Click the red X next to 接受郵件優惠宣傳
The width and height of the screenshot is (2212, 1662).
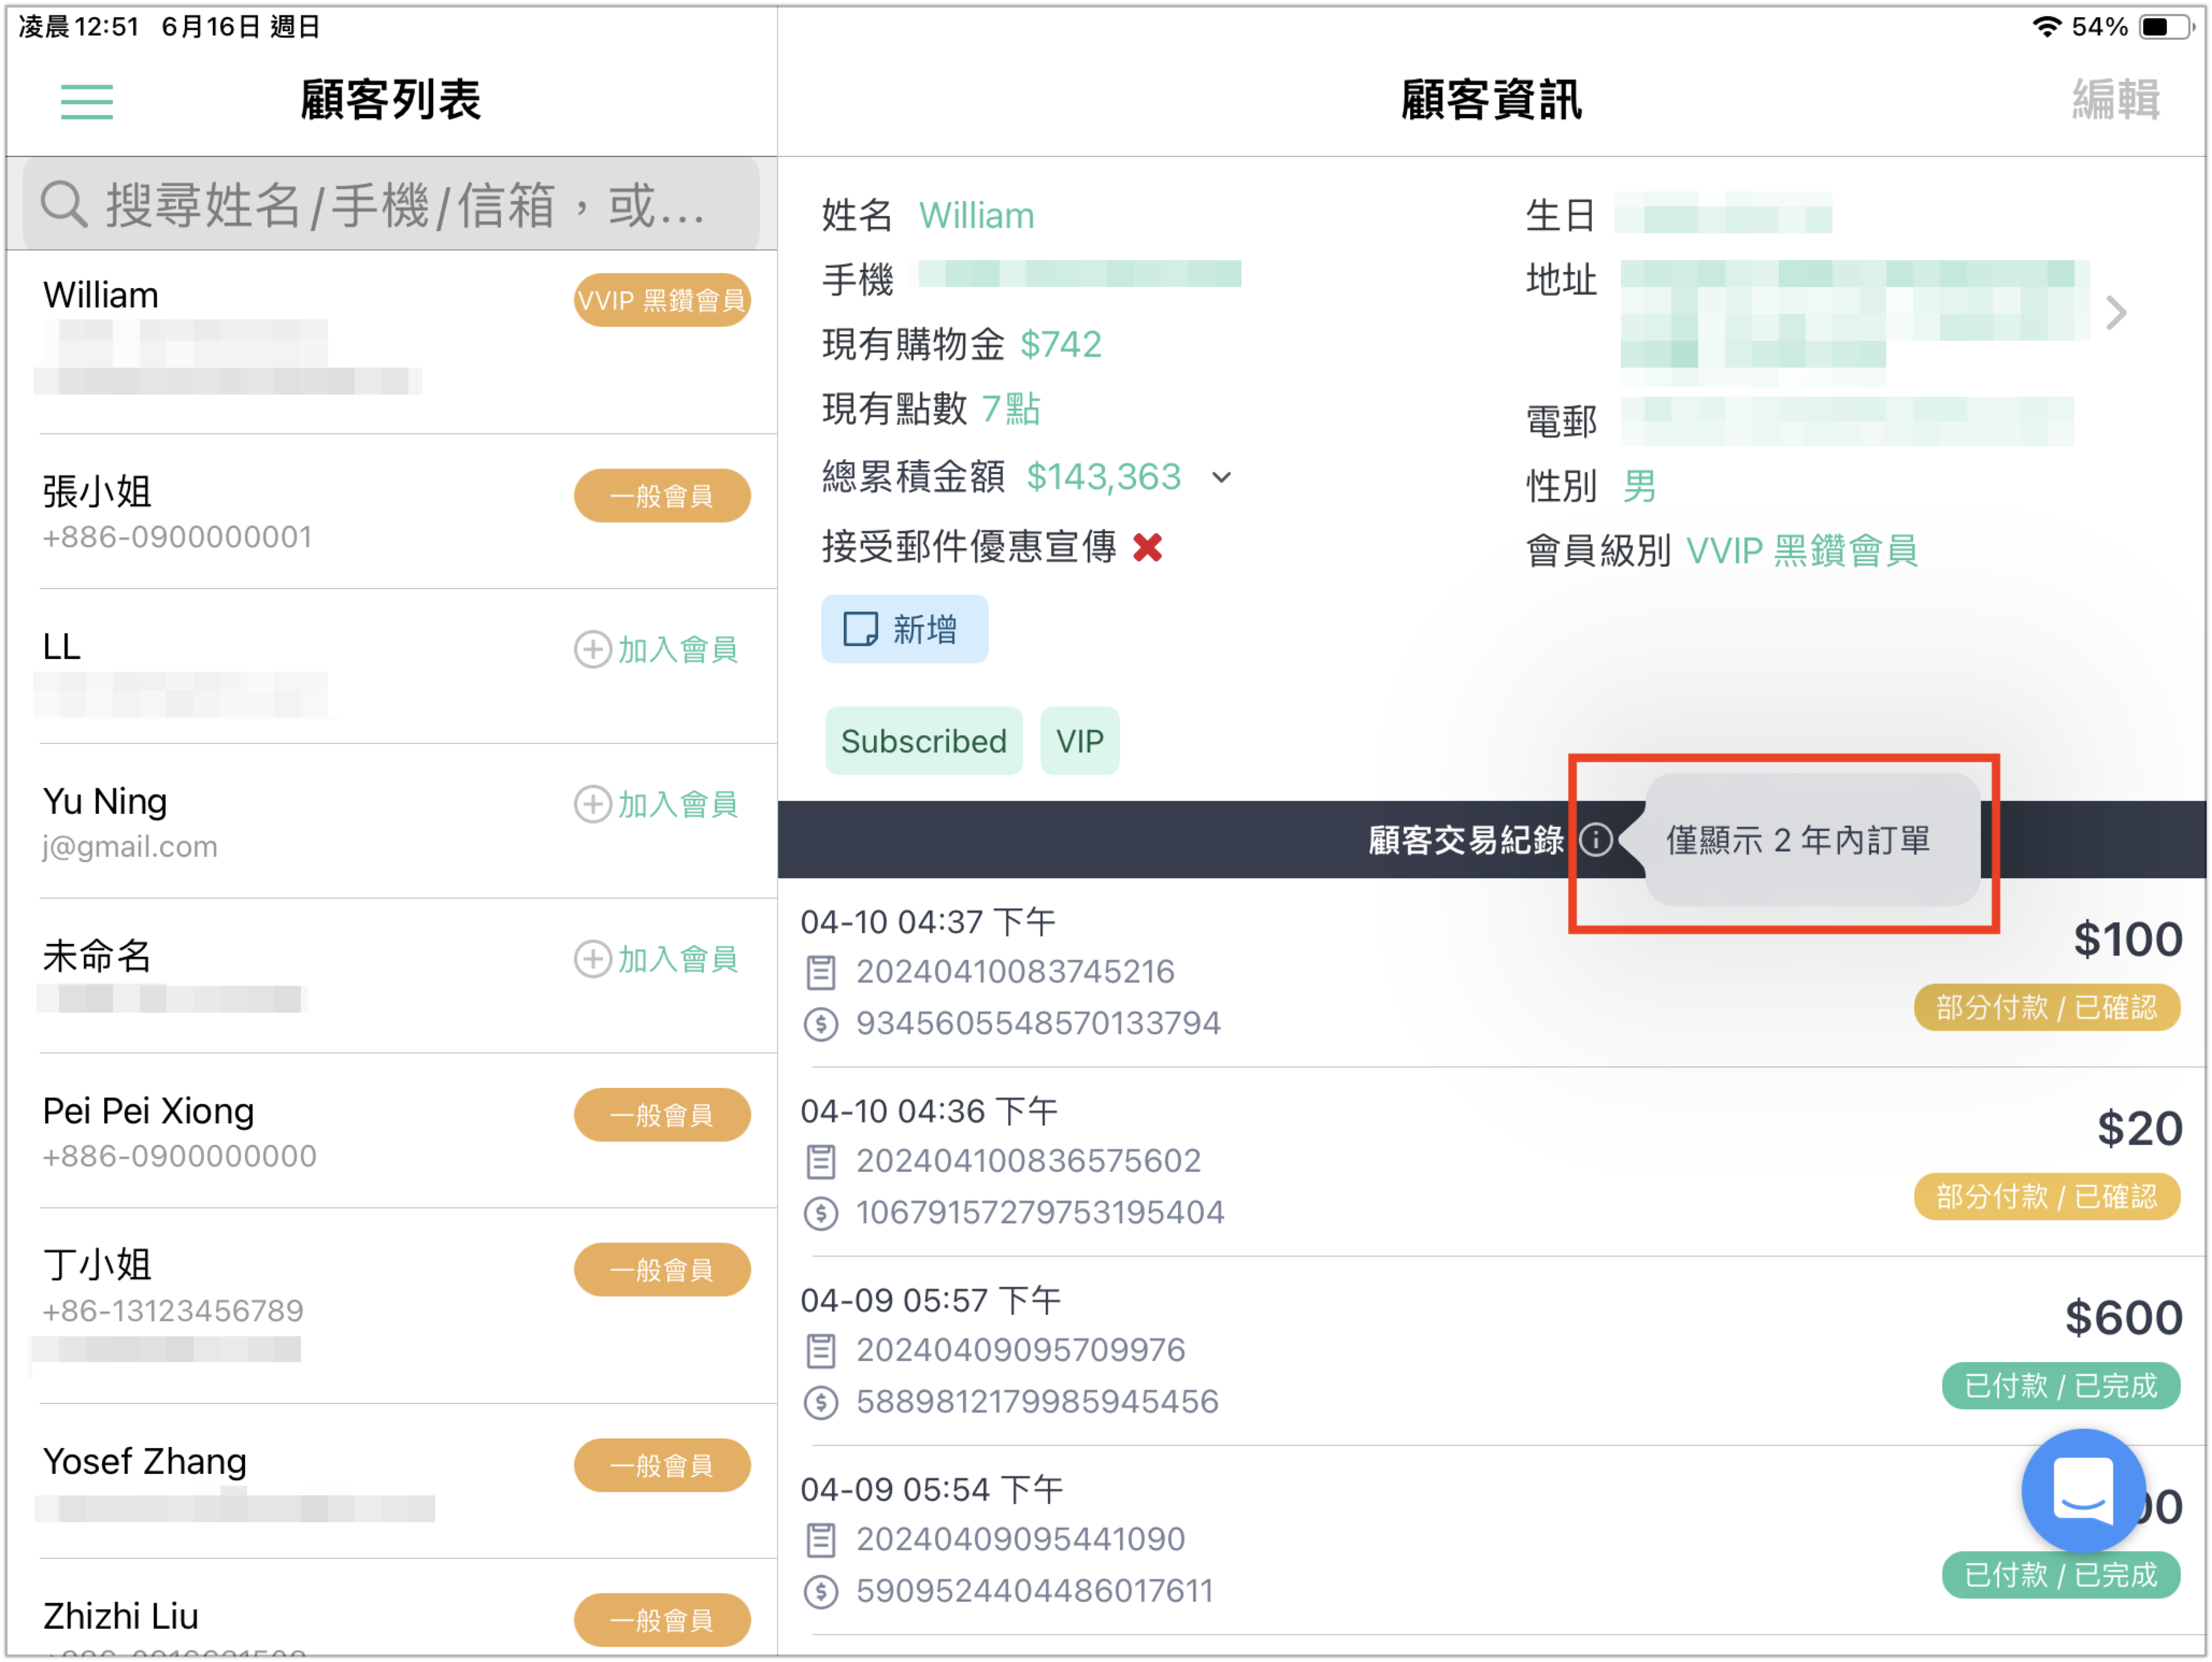(1148, 547)
